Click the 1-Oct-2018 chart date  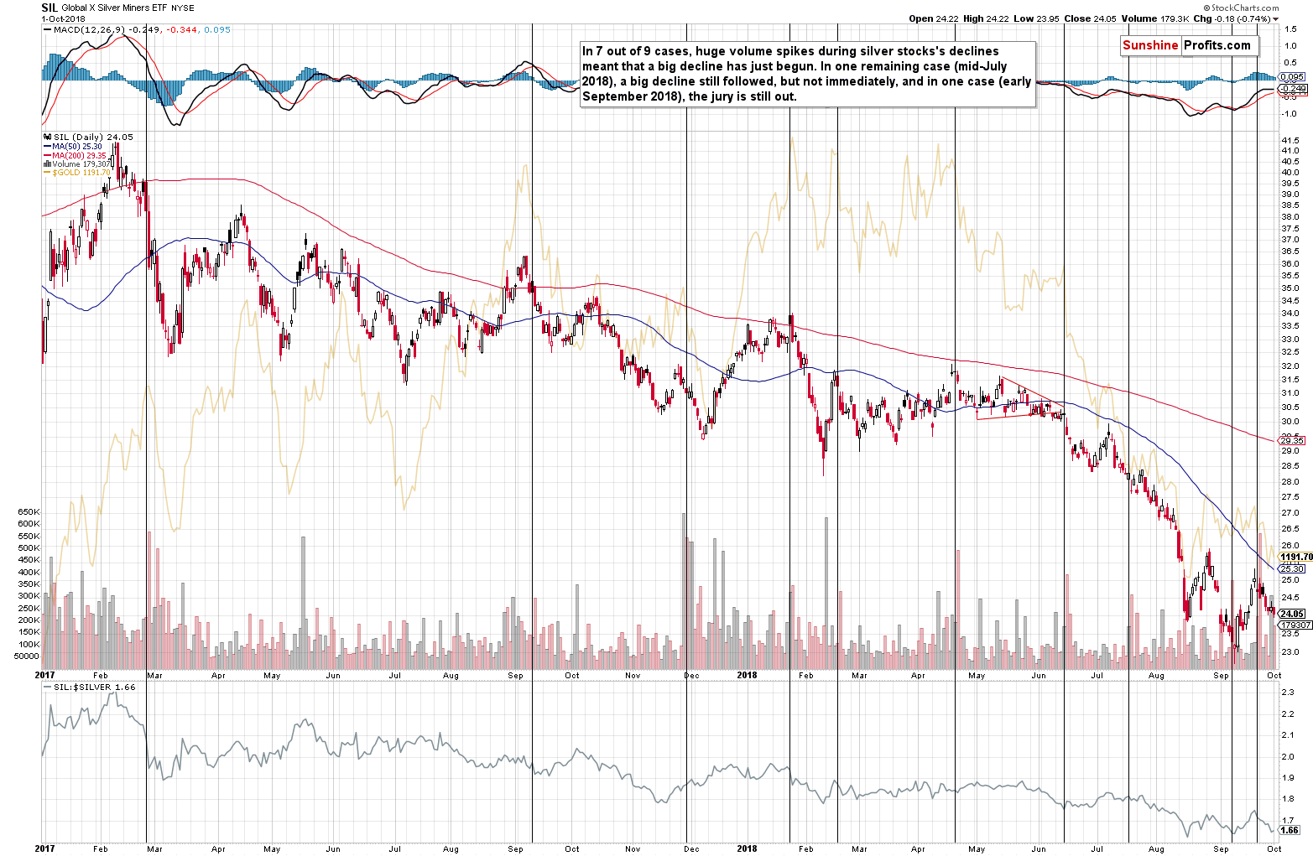pyautogui.click(x=63, y=19)
